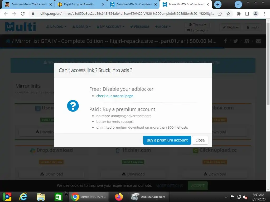Open the Language dropdown
270x202 pixels.
[x=197, y=30]
